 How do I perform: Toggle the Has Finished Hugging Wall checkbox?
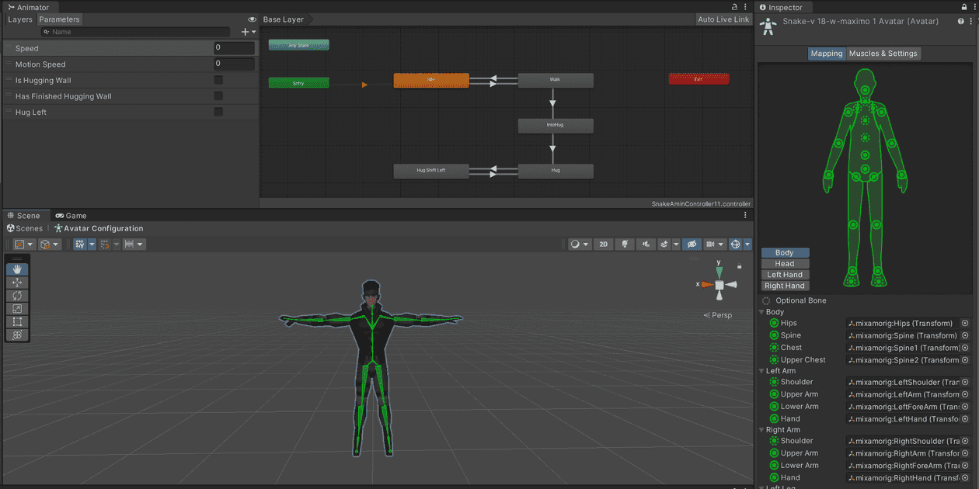[218, 96]
